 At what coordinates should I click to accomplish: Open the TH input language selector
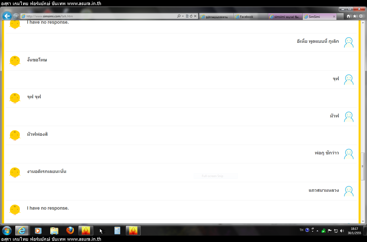(x=301, y=230)
